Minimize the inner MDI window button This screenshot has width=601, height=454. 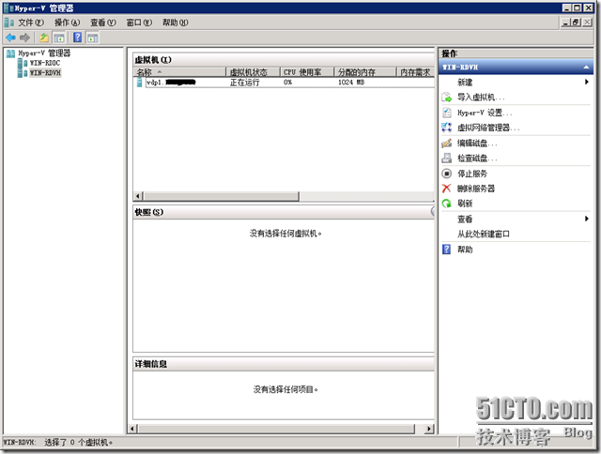click(565, 23)
